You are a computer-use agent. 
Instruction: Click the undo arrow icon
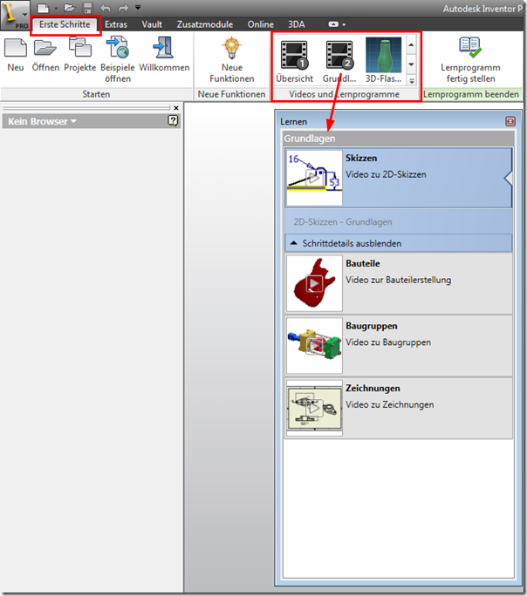[x=106, y=8]
